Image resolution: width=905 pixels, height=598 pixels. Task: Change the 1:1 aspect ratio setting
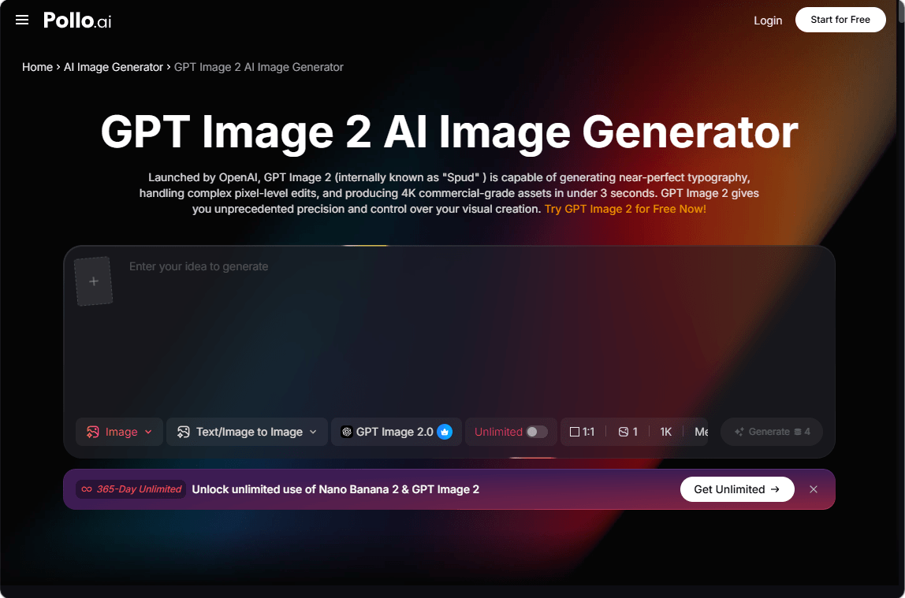[x=582, y=431]
